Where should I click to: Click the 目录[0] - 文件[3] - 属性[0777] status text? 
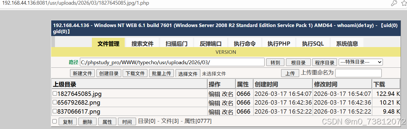tap(175, 121)
